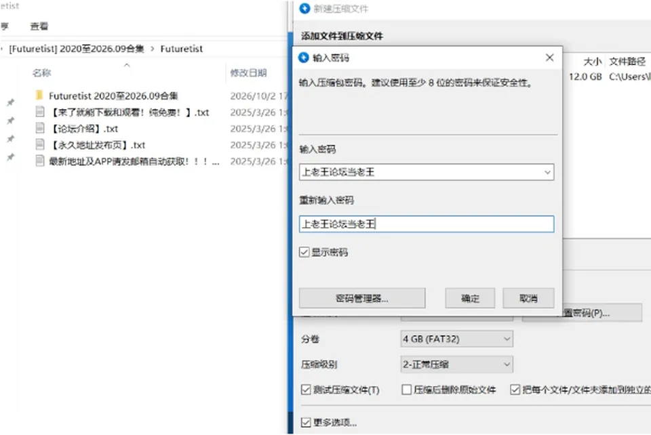Viewport: 651px width, 435px height.
Task: Open the 分卷 dropdown showing 4 GB (FAT32)
Action: click(456, 339)
